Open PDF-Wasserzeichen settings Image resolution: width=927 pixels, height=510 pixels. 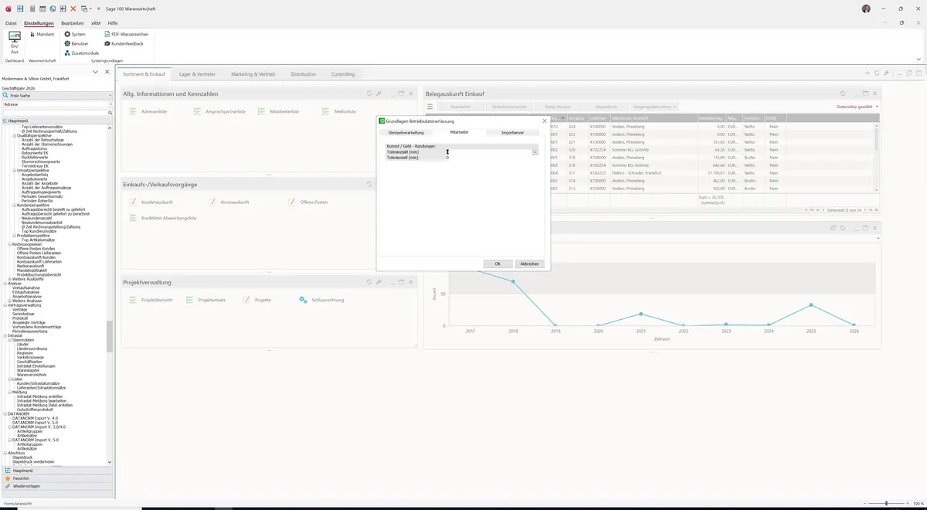tap(126, 34)
